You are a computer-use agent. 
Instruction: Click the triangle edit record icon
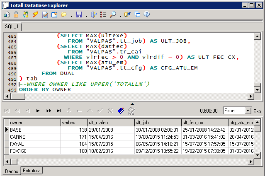click(x=90, y=111)
